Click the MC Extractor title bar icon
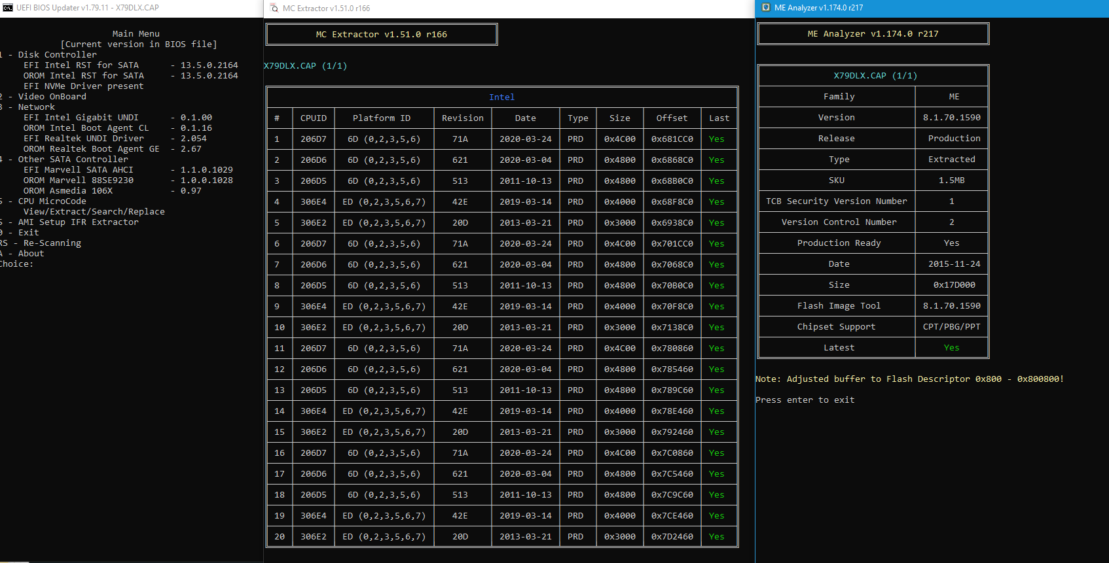Screen dimensions: 1109x563 click(274, 9)
